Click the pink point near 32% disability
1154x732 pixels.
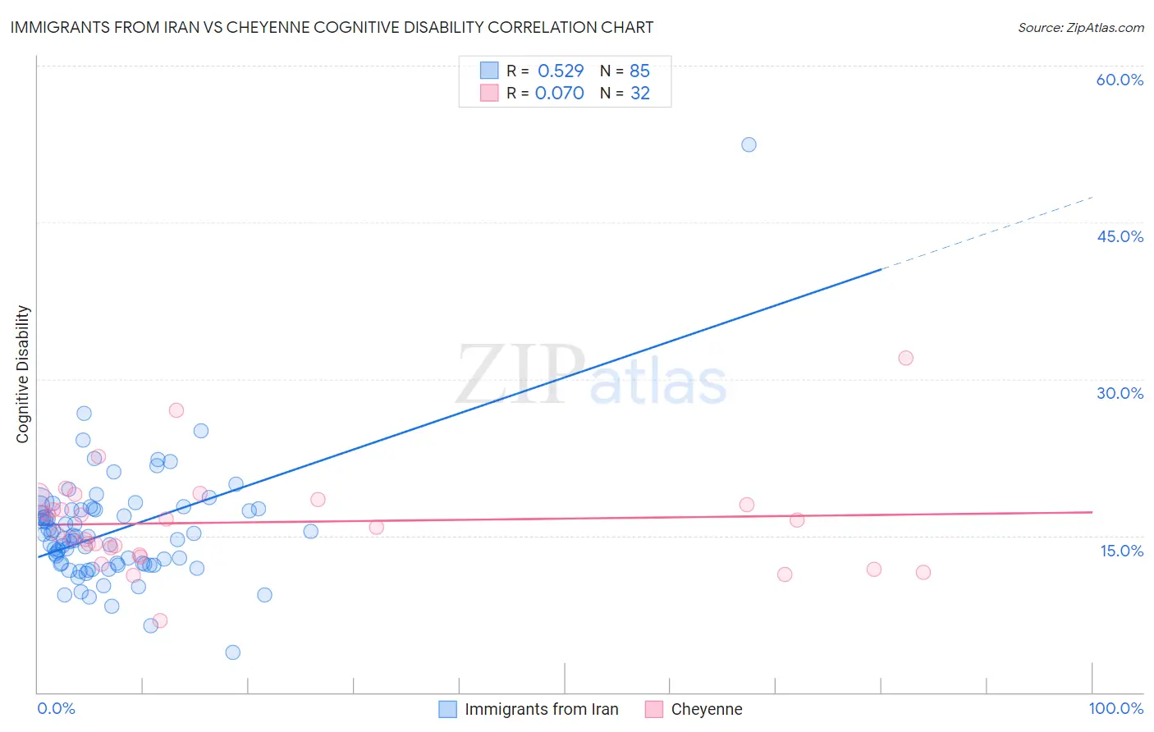click(x=905, y=358)
